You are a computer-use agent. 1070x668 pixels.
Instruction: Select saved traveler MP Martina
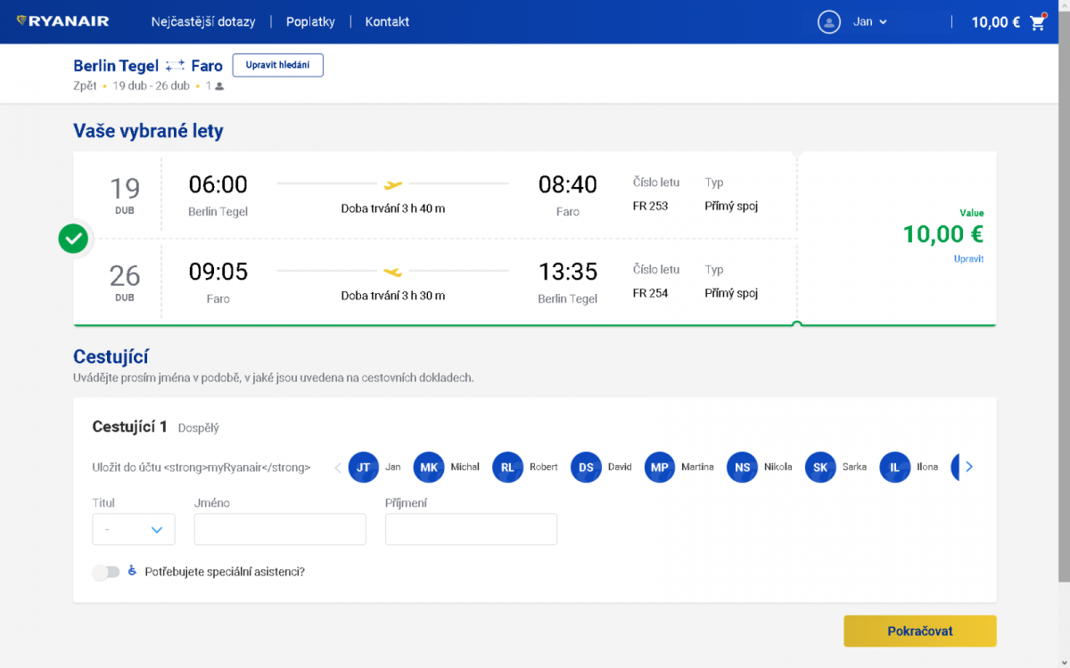click(660, 467)
